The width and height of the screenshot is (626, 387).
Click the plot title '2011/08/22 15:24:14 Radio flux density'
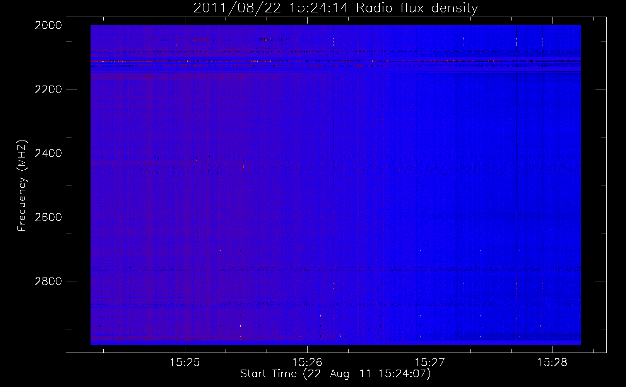click(335, 8)
